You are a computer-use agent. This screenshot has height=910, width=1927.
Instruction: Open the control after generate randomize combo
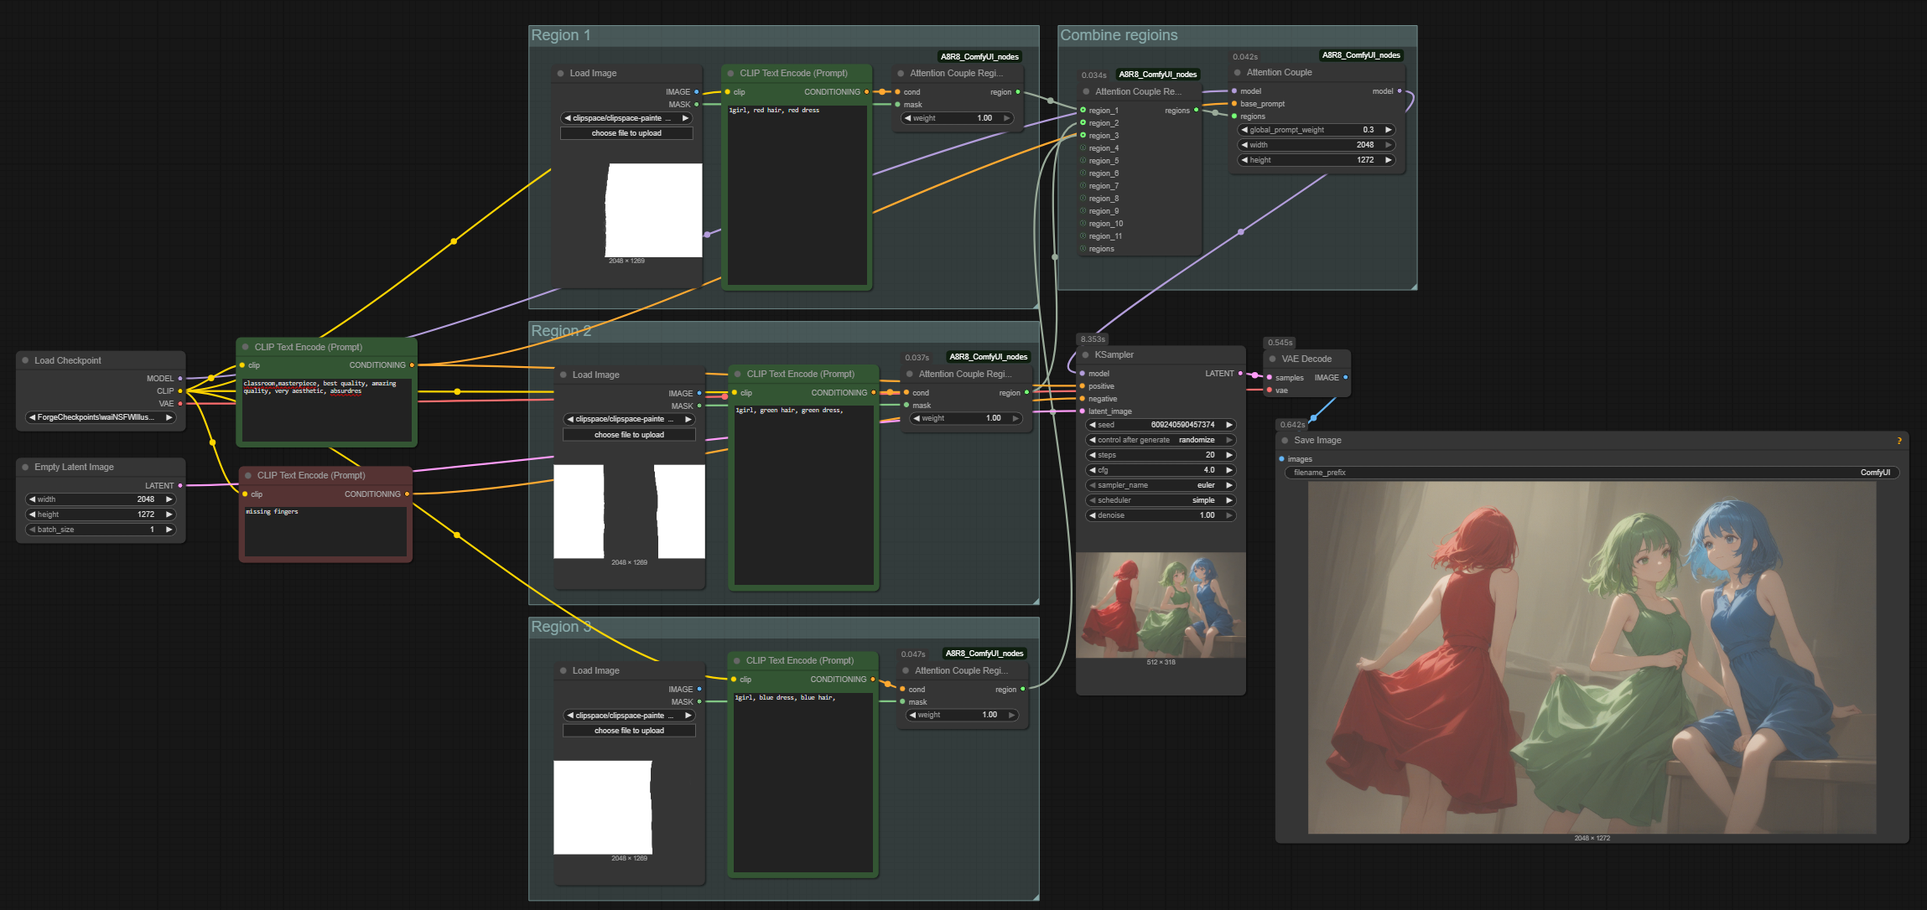1161,440
